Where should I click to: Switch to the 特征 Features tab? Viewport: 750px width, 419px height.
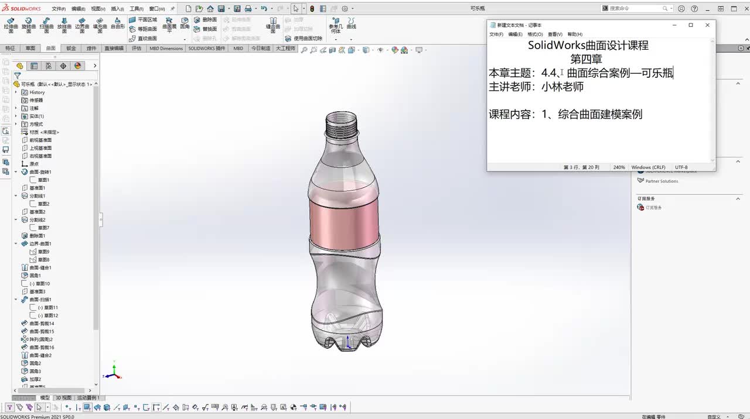(x=10, y=49)
